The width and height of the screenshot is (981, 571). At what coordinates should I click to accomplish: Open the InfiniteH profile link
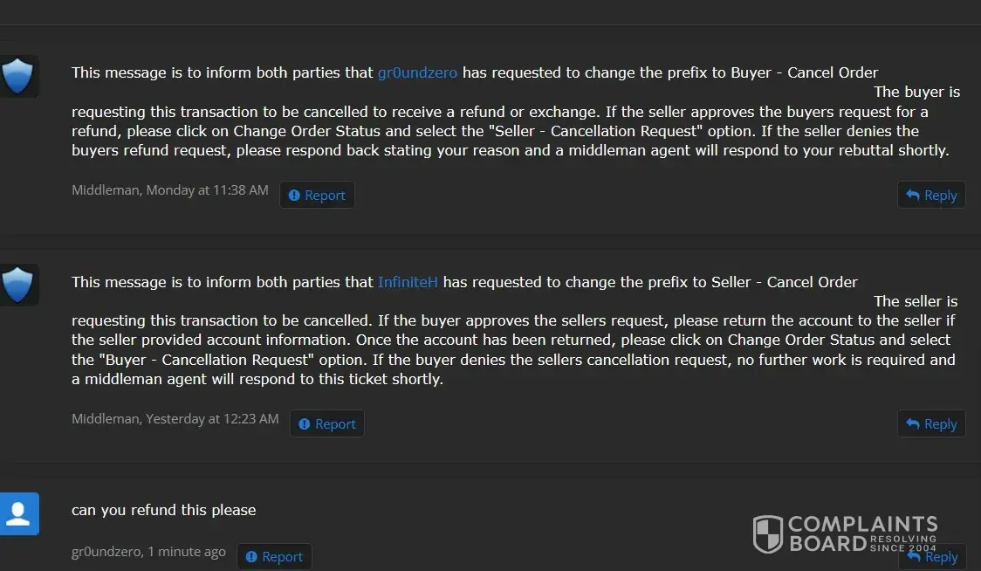click(x=408, y=282)
